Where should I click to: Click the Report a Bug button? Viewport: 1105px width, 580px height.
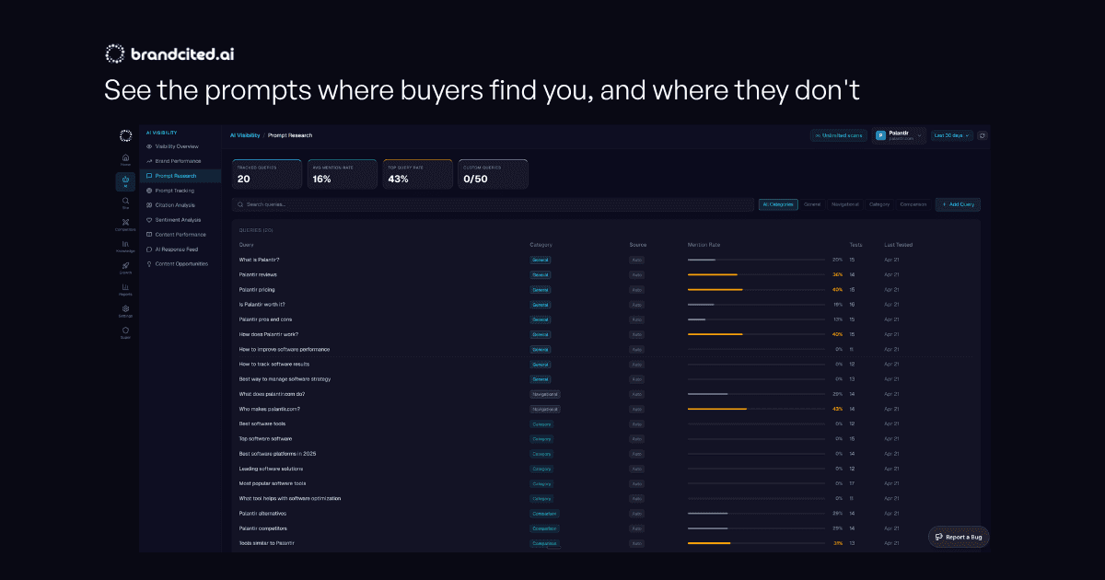point(959,537)
